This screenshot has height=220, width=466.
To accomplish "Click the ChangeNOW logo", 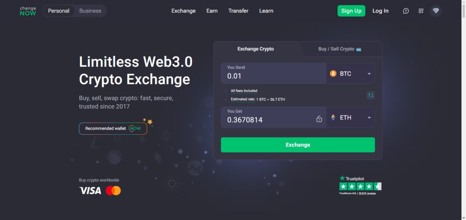I will pyautogui.click(x=28, y=11).
